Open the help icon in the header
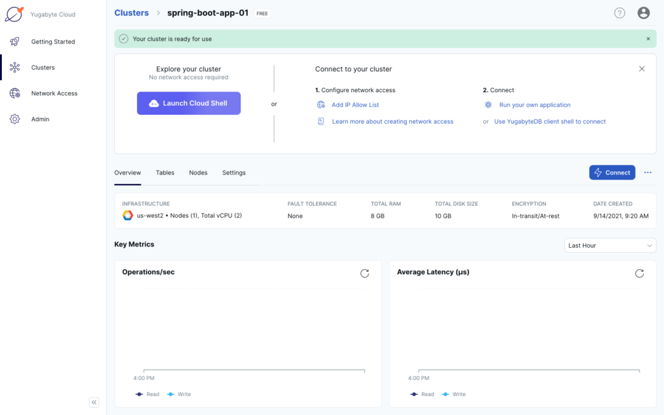Screen dimensions: 664x415 619,12
